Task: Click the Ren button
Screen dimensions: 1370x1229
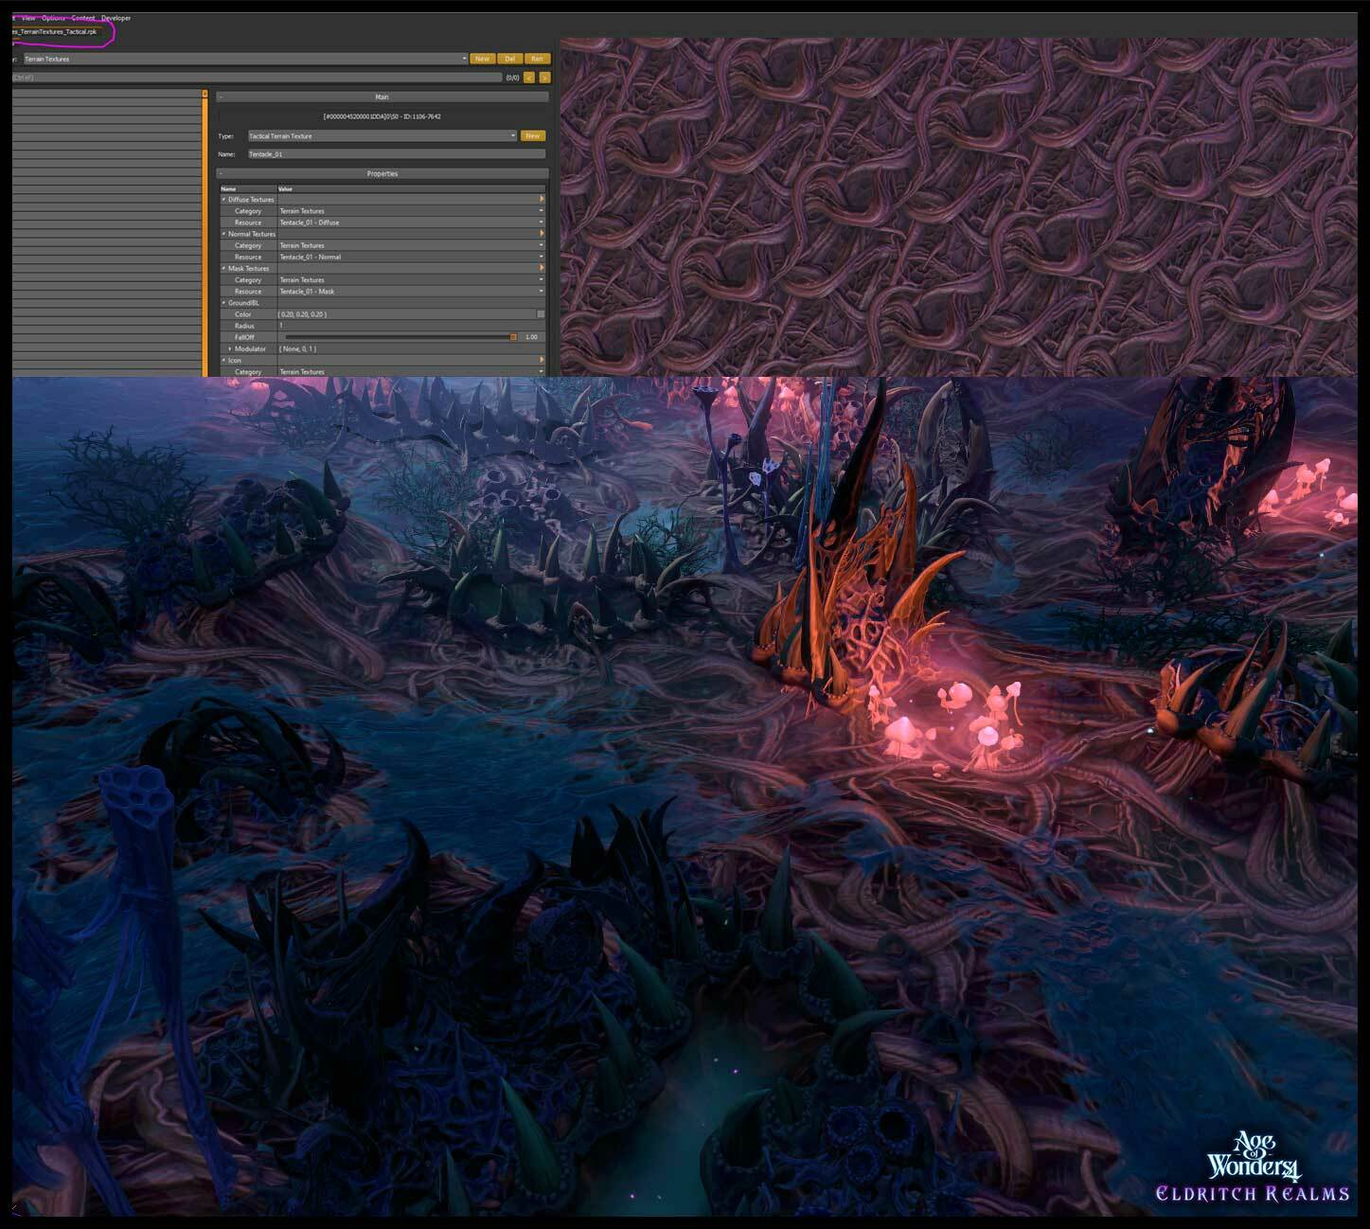Action: click(x=537, y=59)
